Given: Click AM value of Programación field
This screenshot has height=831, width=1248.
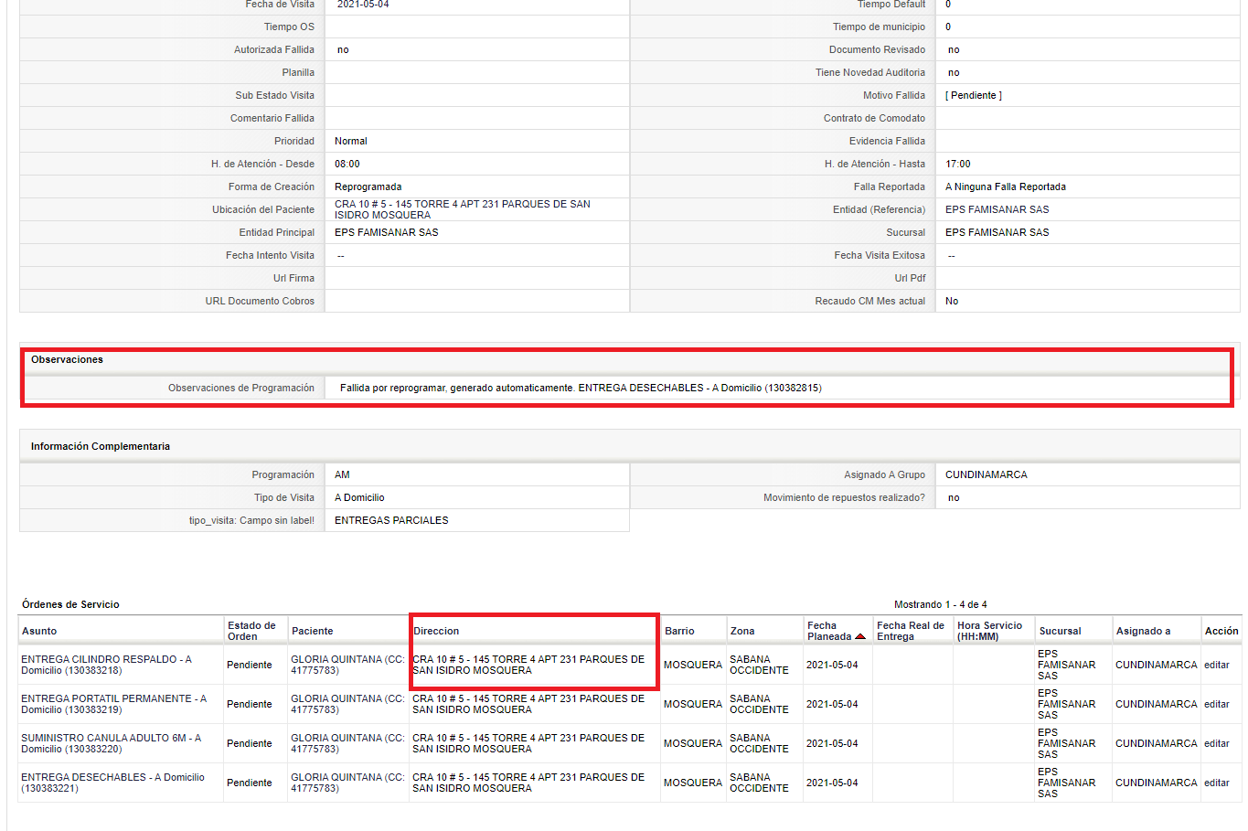Looking at the screenshot, I should tap(342, 474).
